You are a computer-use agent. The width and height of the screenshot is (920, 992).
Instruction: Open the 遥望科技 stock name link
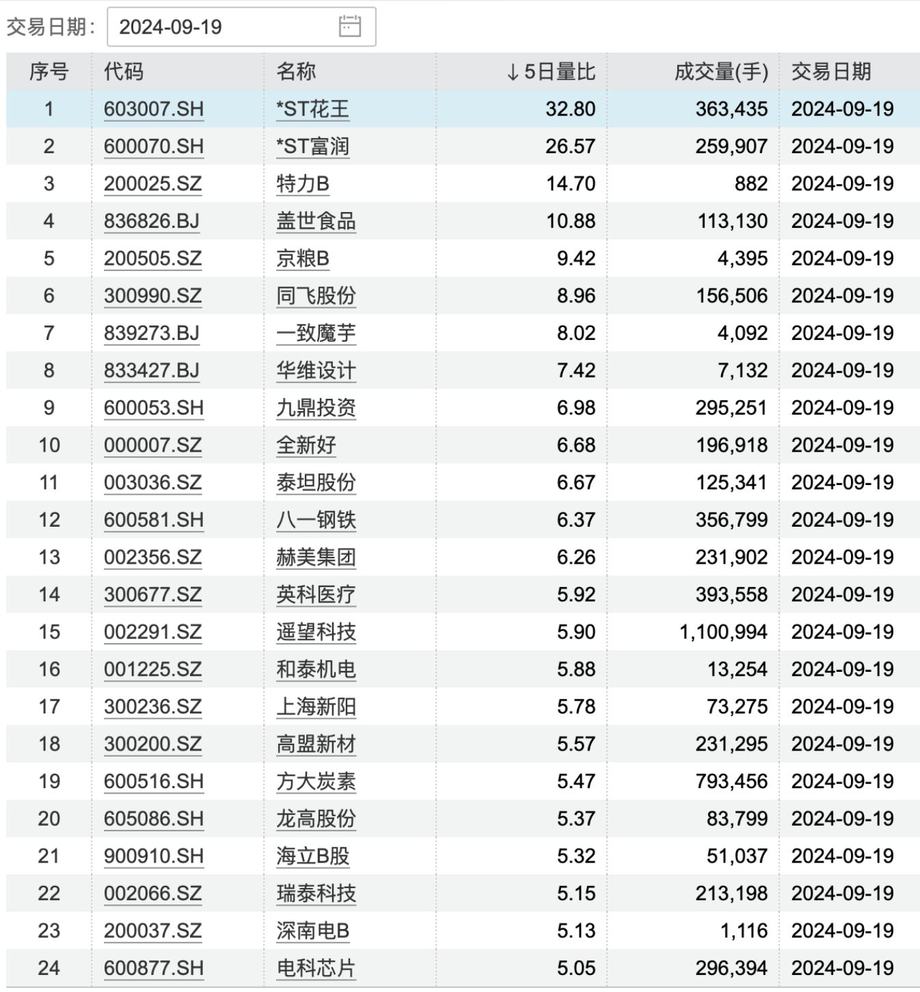[316, 631]
